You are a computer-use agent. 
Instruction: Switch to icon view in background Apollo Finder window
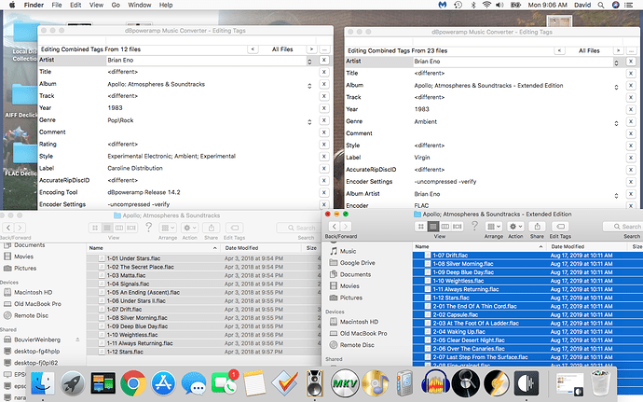(95, 228)
